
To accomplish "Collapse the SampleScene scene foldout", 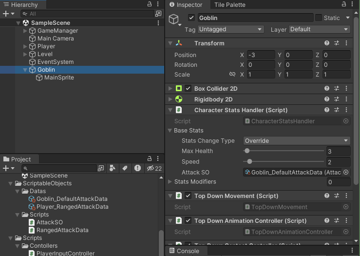I will coord(19,23).
